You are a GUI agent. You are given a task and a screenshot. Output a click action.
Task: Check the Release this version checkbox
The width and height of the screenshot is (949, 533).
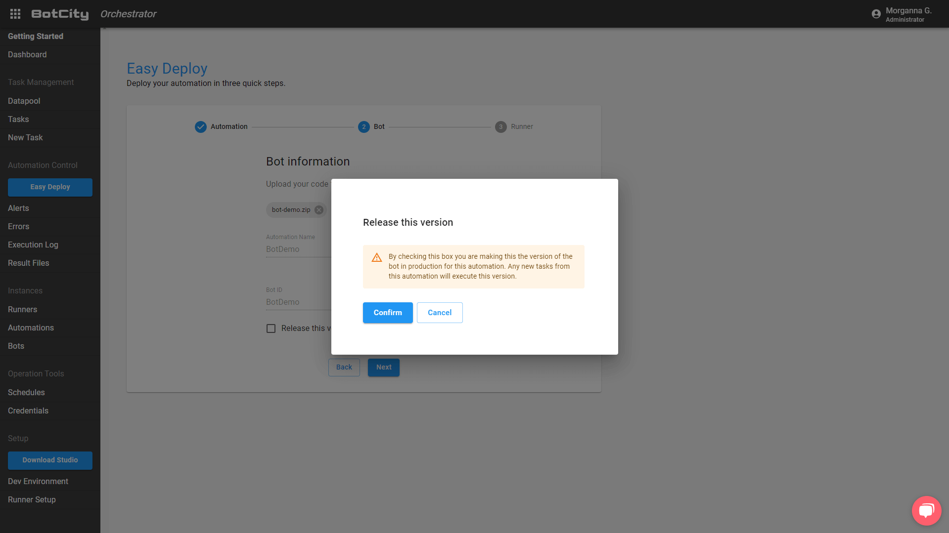click(271, 328)
